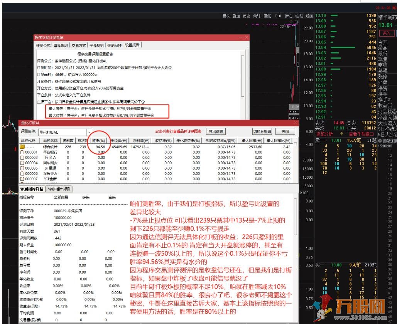Click the 综合统计 summary row name
The image size is (397, 324).
50,147
